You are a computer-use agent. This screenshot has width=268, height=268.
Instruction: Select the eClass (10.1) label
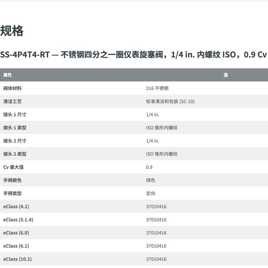(x=18, y=259)
